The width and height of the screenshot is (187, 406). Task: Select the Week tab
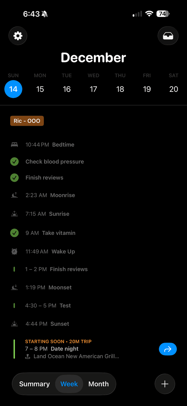pos(69,384)
